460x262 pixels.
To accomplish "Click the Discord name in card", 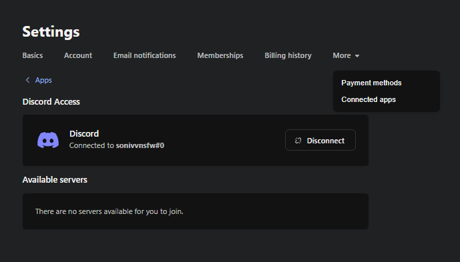I will click(84, 133).
